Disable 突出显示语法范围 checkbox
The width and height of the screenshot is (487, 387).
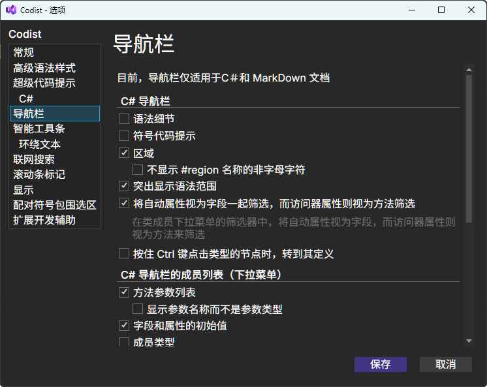(124, 186)
